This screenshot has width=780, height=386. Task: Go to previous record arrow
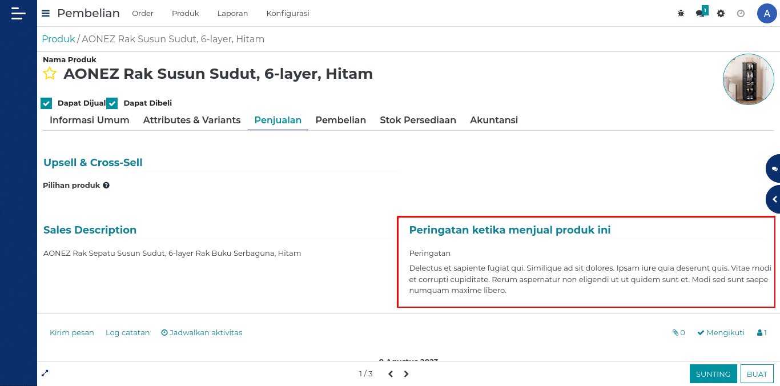tap(391, 374)
